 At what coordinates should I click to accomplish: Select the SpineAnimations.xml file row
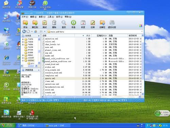click(x=92, y=87)
